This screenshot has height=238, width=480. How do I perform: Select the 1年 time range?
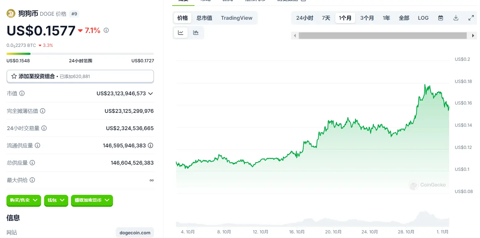[386, 18]
